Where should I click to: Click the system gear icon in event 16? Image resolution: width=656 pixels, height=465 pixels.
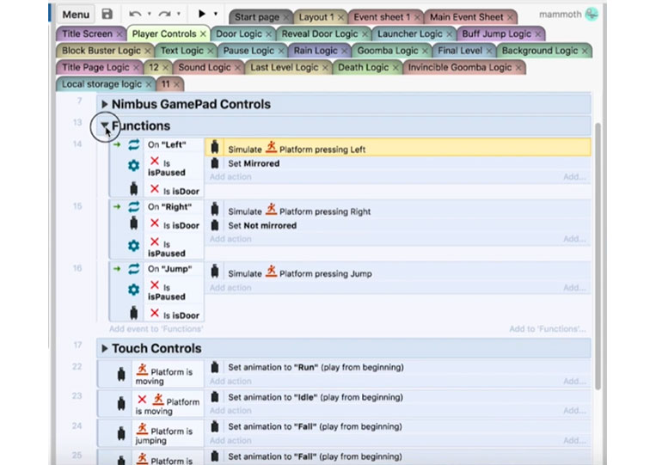(133, 290)
